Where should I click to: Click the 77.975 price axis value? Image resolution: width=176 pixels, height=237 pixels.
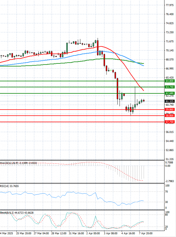(170, 5)
